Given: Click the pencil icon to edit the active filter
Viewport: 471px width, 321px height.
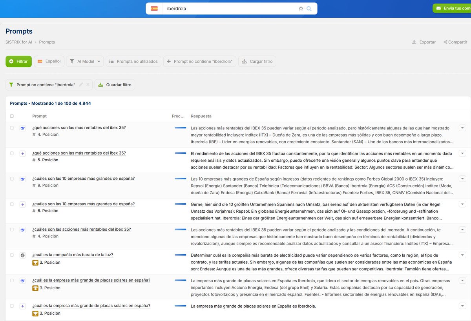Looking at the screenshot, I should 81,85.
